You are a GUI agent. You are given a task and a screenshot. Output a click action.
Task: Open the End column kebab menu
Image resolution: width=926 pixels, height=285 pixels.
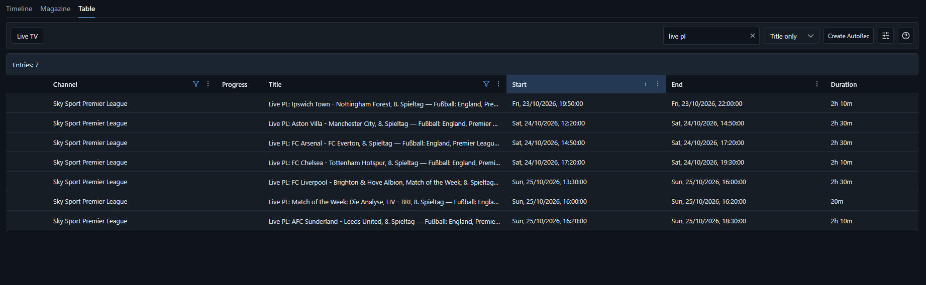[x=817, y=84]
